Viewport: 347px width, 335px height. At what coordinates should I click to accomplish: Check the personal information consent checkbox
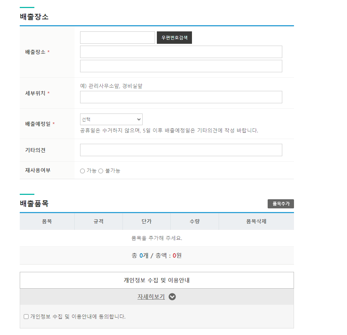click(x=26, y=316)
